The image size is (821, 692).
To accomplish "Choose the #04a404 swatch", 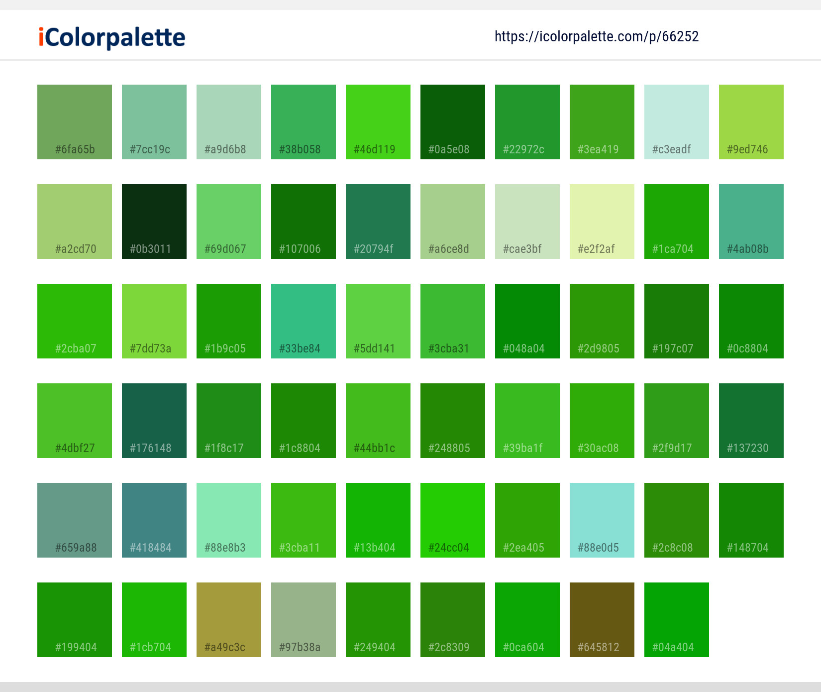I will tap(677, 620).
